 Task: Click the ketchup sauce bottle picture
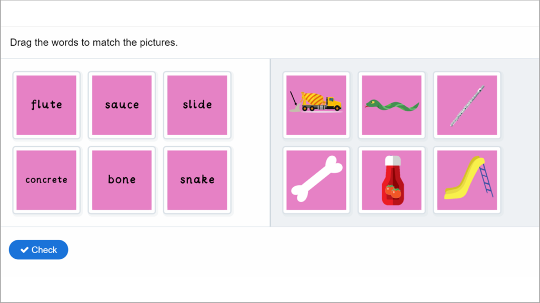[391, 179]
